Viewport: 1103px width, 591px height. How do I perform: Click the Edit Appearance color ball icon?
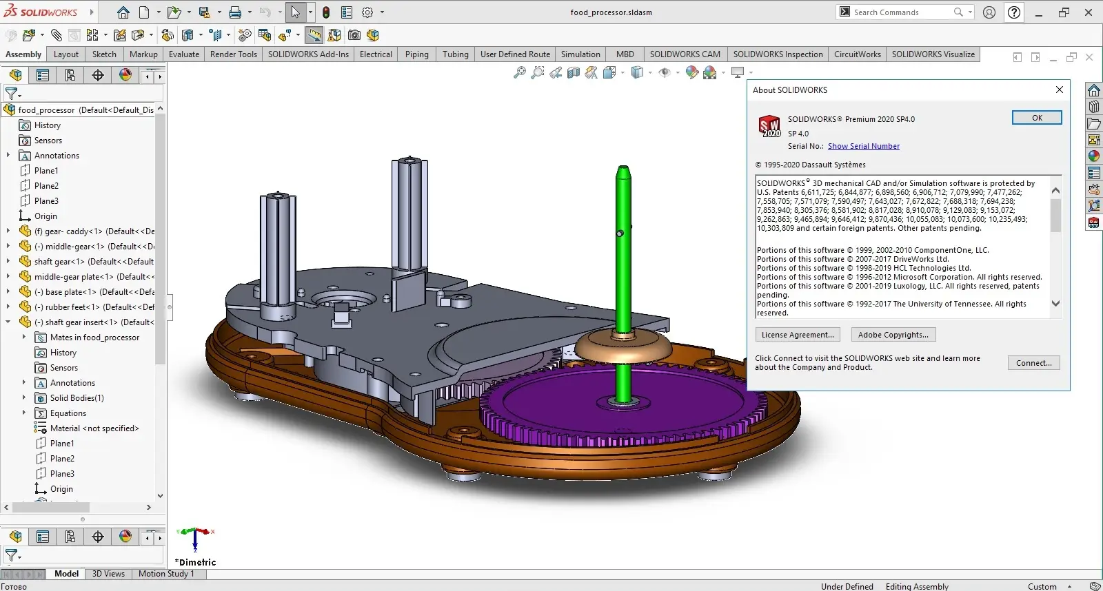click(x=692, y=72)
